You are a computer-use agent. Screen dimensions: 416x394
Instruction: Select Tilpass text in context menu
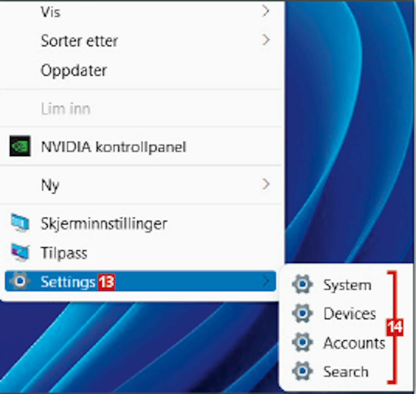[64, 253]
